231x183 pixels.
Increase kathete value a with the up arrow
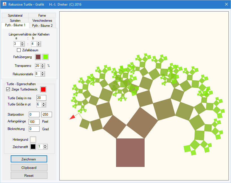click(x=21, y=43)
